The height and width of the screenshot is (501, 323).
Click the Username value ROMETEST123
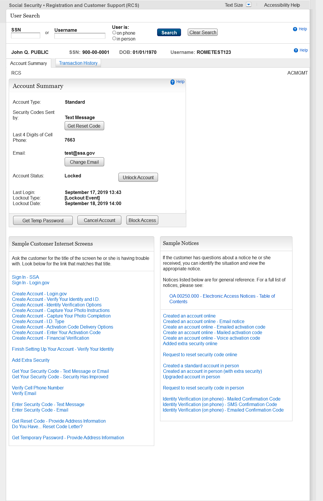[x=214, y=52]
